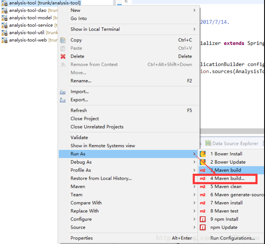Image resolution: width=265 pixels, height=244 pixels.
Task: Expand the Maven submenu arrow
Action: tap(194, 187)
